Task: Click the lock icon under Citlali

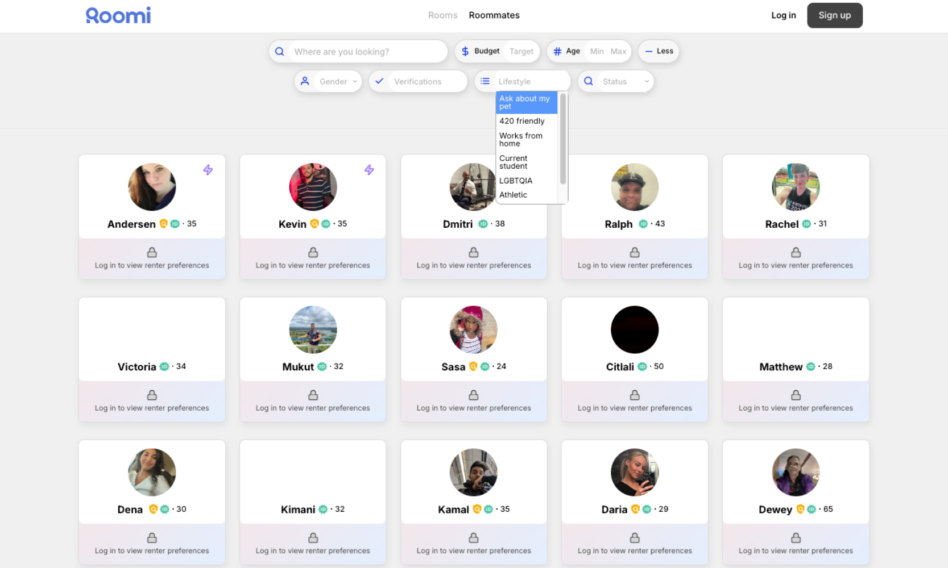Action: (x=635, y=395)
